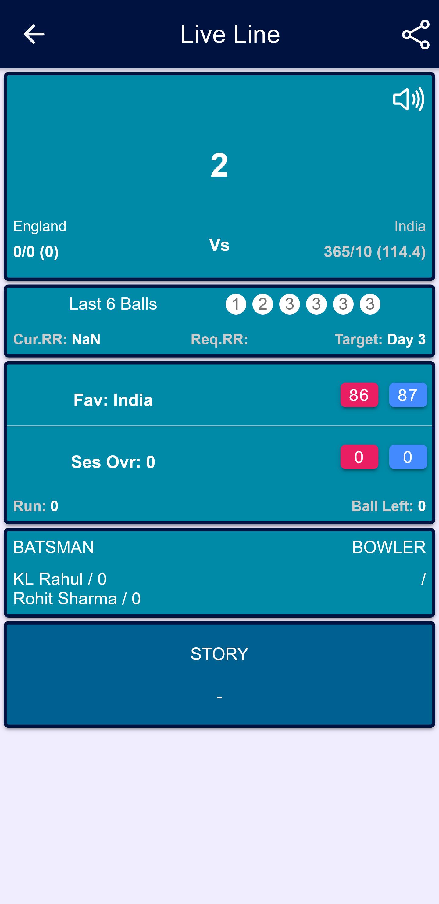Tap the Ses Ovr: 0 label
This screenshot has width=439, height=904.
coord(113,462)
